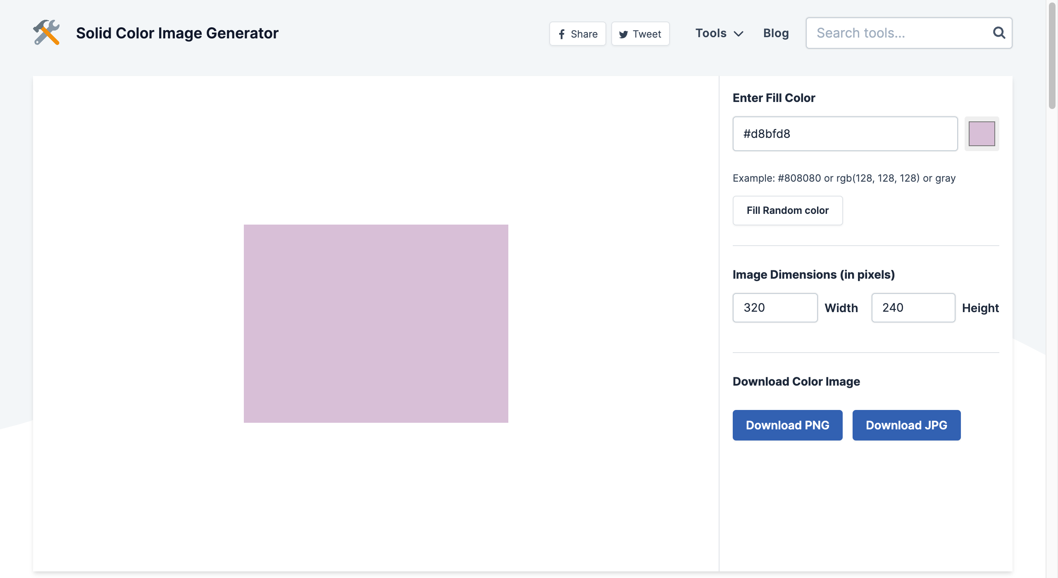Go to the Blog page
The image size is (1058, 578).
click(x=776, y=33)
